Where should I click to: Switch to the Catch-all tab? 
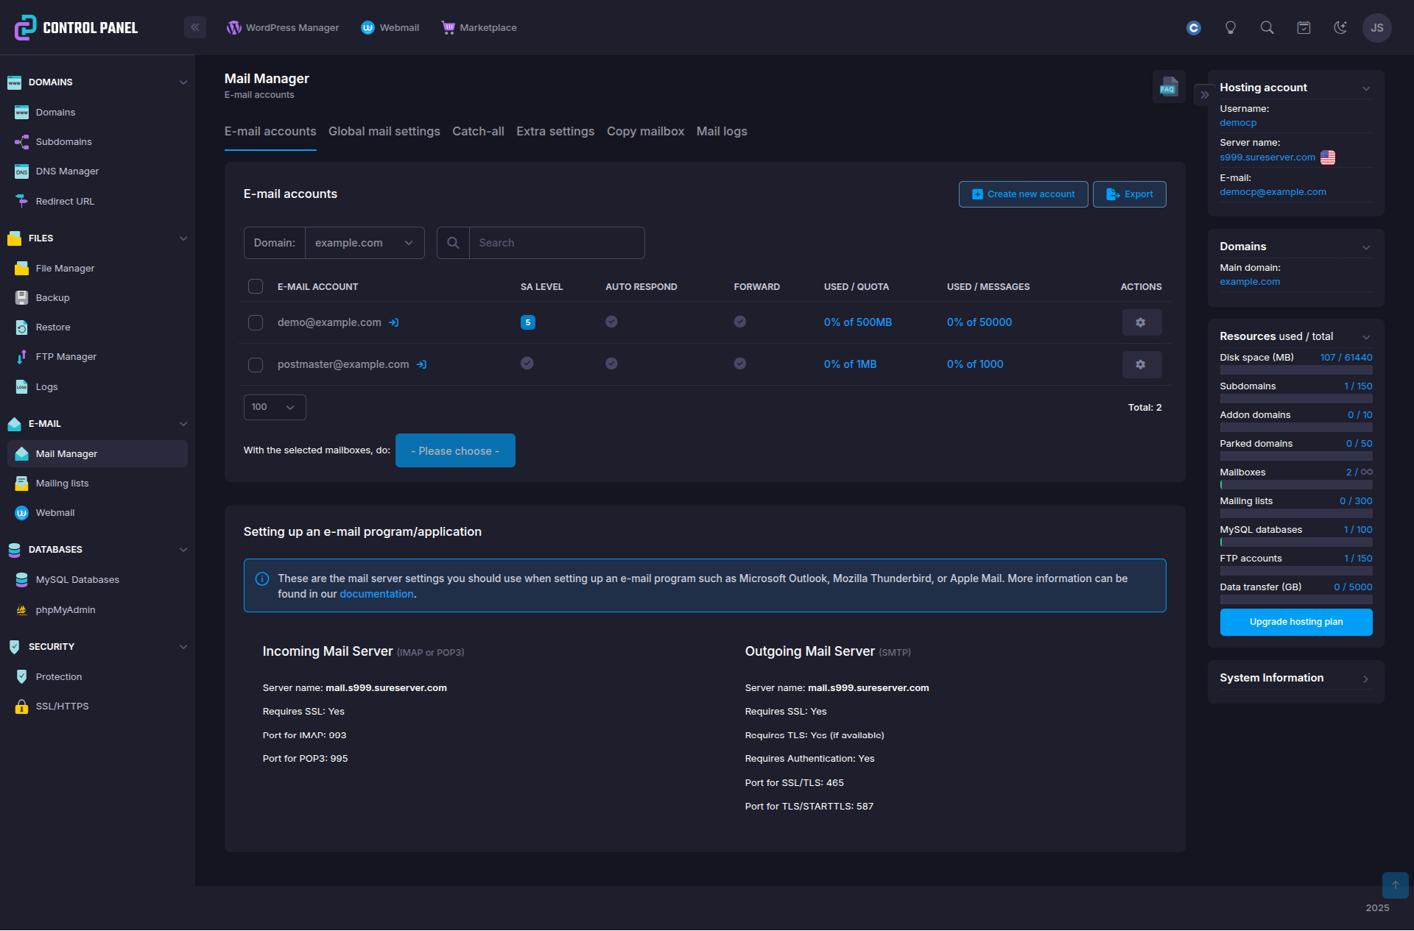478,132
